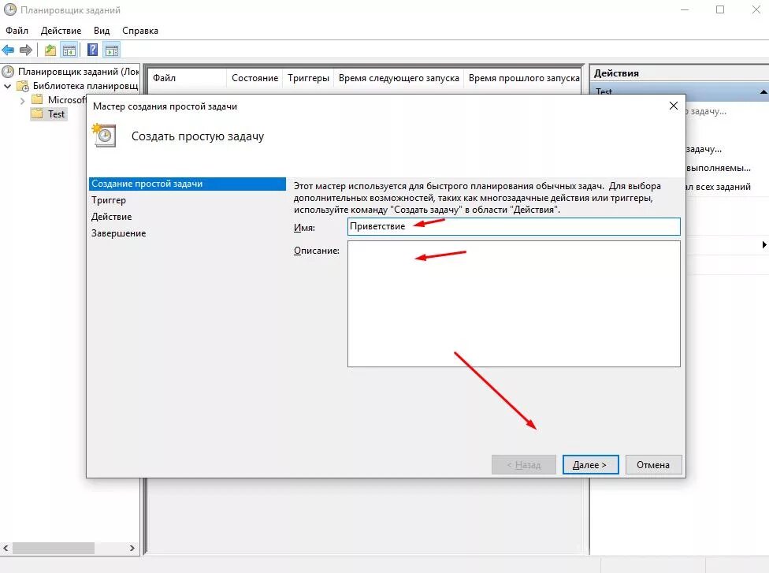Click the disabled Назад button
The height and width of the screenshot is (573, 769).
523,464
